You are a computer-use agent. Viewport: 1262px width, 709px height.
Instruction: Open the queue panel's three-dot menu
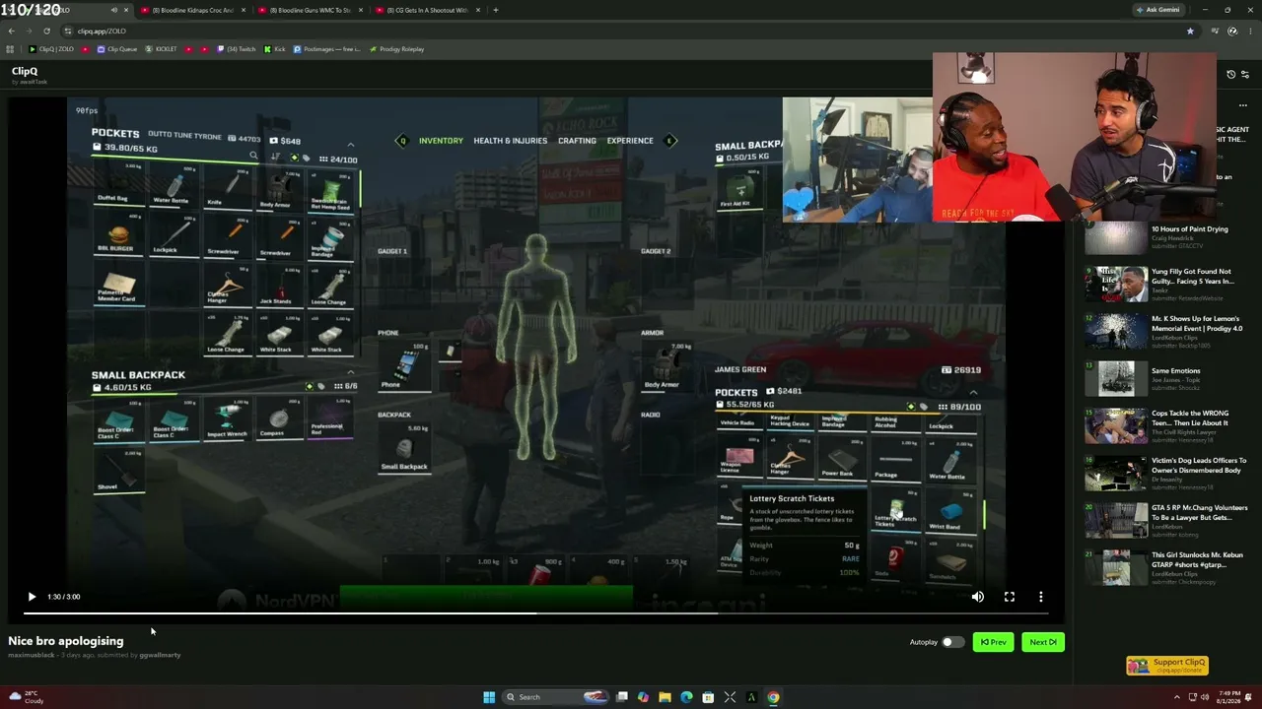1243,105
